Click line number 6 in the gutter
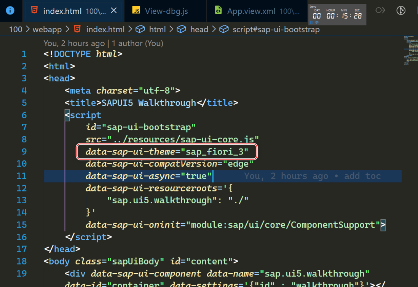This screenshot has height=287, width=418. pos(24,115)
